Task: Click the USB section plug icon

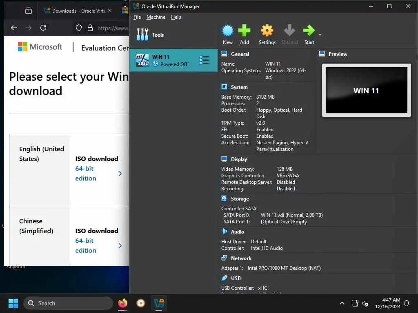Action: coord(225,278)
